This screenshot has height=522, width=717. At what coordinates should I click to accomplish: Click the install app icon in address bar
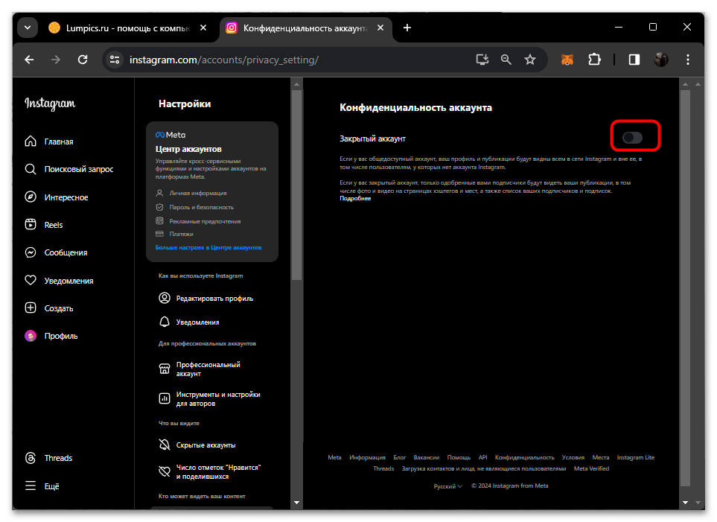coord(482,60)
